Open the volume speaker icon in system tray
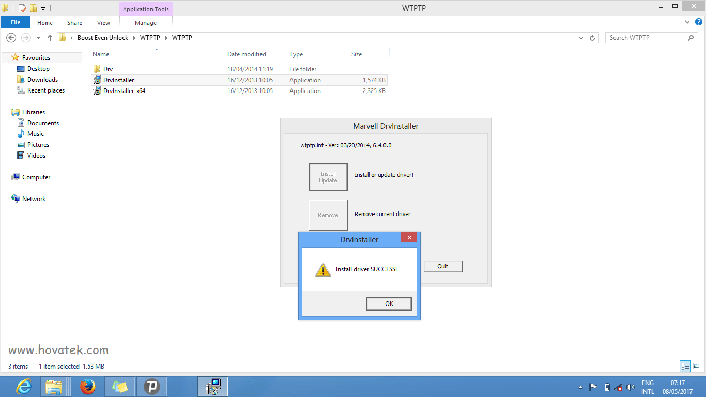 click(630, 387)
